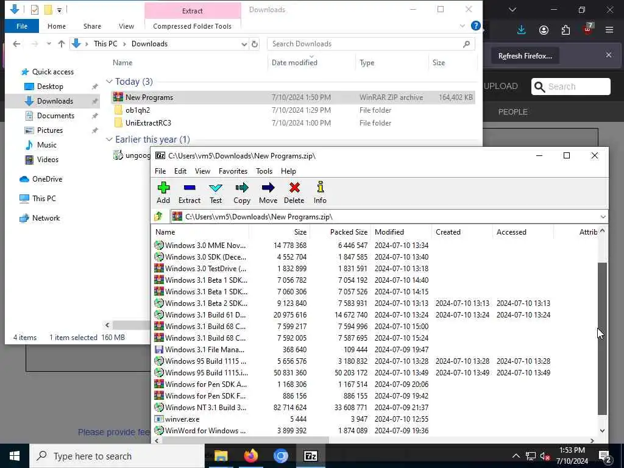Sort 7-Zip list by Modified column
The image size is (624, 468).
(401, 232)
